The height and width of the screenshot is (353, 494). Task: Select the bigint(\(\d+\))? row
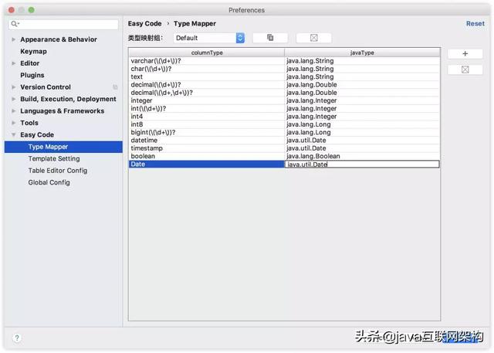coord(207,132)
